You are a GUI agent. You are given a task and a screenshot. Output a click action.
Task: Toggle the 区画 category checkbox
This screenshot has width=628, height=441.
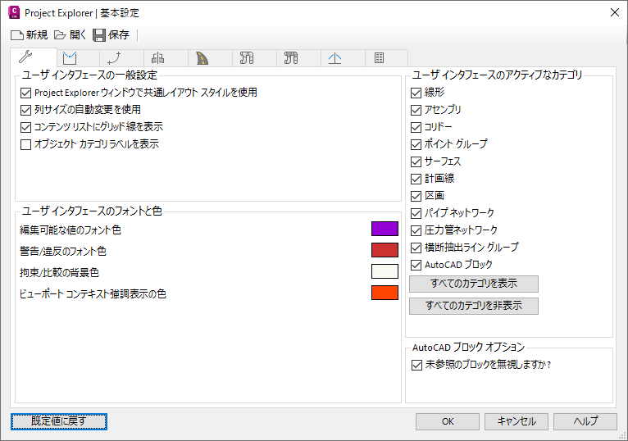(x=416, y=196)
